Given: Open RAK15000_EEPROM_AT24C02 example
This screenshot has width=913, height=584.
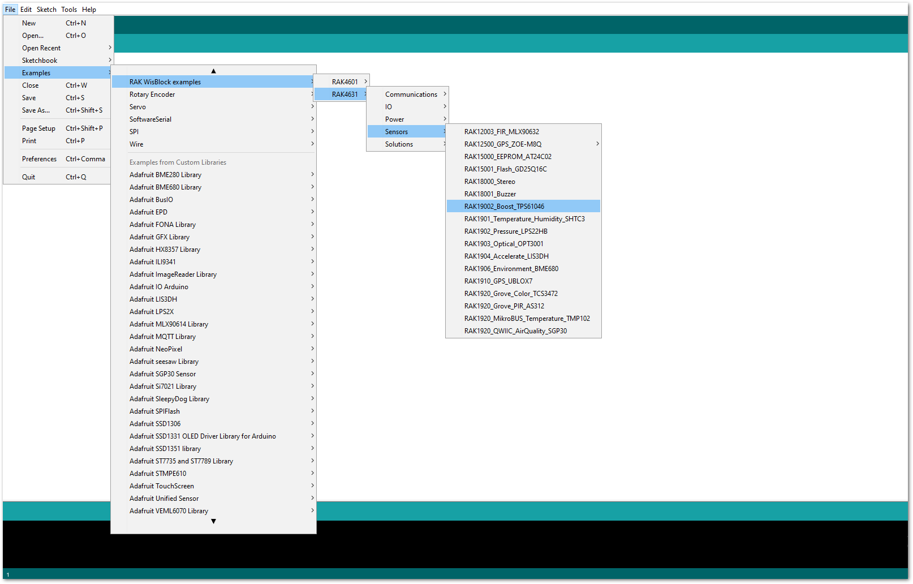Looking at the screenshot, I should click(x=523, y=157).
